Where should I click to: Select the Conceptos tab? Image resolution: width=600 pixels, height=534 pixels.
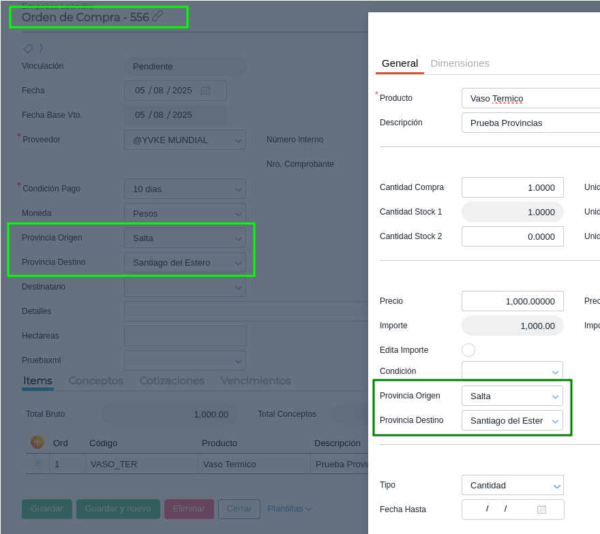click(95, 381)
